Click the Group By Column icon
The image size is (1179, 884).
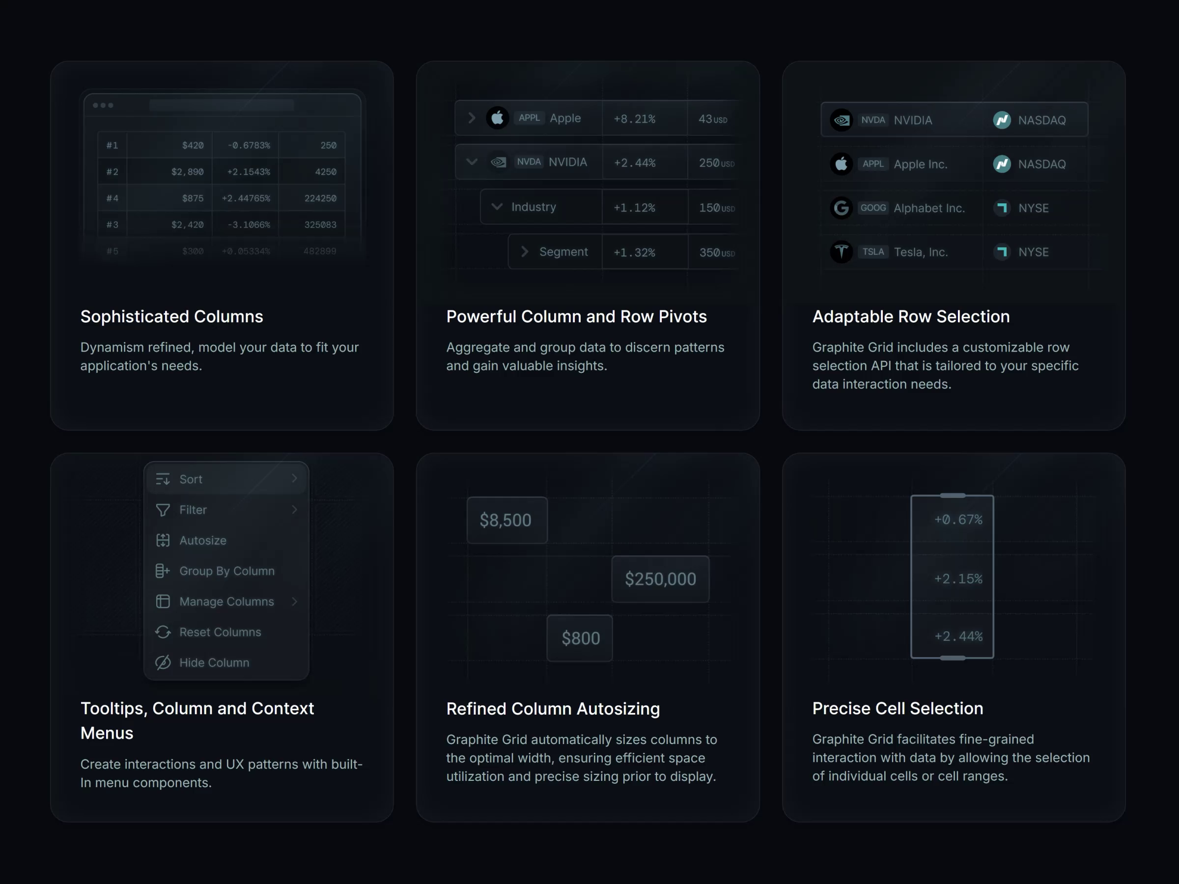tap(163, 571)
